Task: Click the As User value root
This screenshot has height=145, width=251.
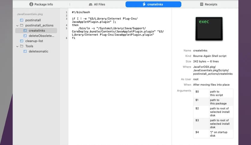Action: pos(196,79)
